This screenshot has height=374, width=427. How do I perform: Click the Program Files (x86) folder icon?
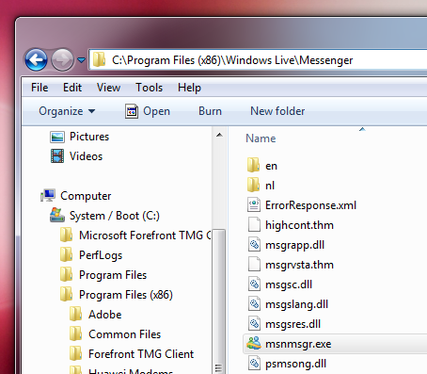click(67, 294)
